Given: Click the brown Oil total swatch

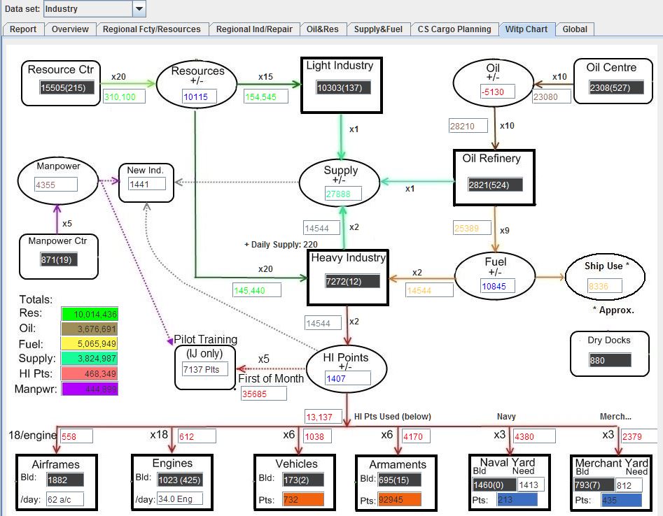Looking at the screenshot, I should click(90, 329).
